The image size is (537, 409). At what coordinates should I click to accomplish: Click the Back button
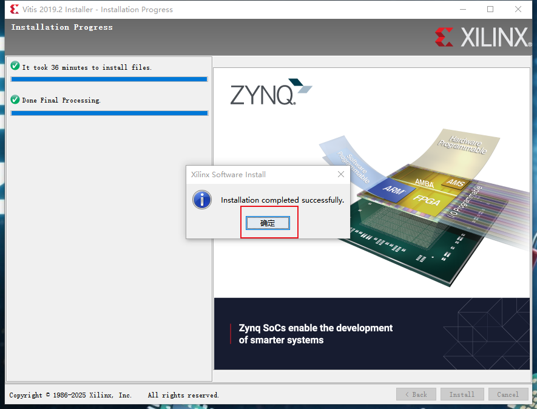[x=416, y=394]
